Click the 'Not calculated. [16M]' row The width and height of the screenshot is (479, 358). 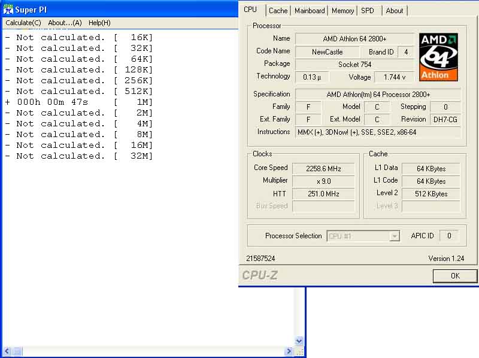point(79,145)
